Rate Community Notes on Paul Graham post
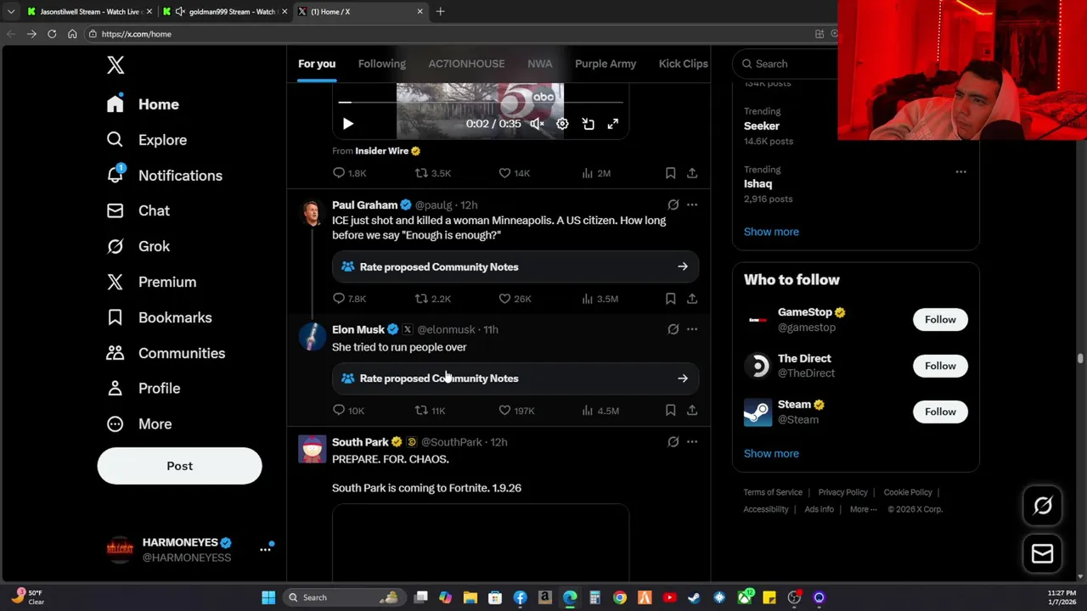The height and width of the screenshot is (611, 1087). tap(515, 266)
